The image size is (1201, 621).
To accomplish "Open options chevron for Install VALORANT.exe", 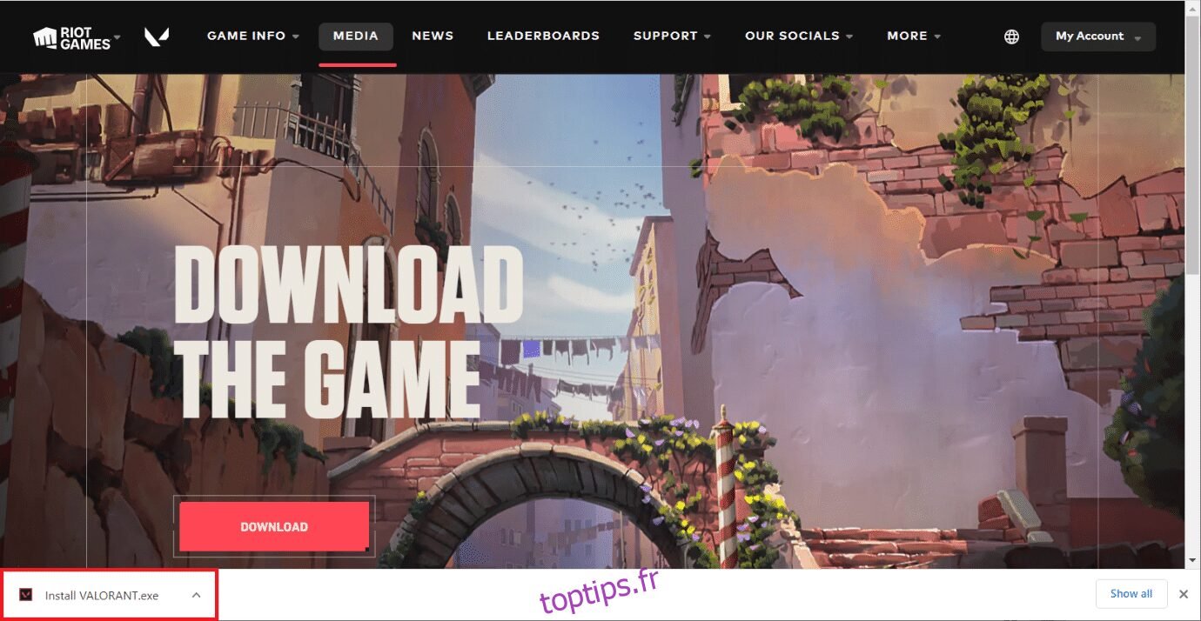I will click(196, 595).
